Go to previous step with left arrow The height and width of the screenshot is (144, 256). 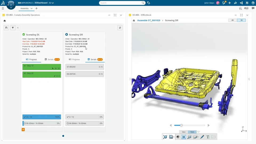171,125
